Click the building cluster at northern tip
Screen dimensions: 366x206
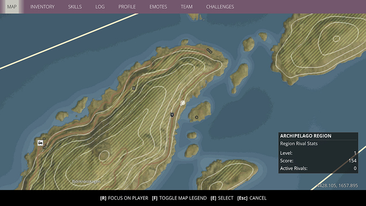tap(210, 50)
